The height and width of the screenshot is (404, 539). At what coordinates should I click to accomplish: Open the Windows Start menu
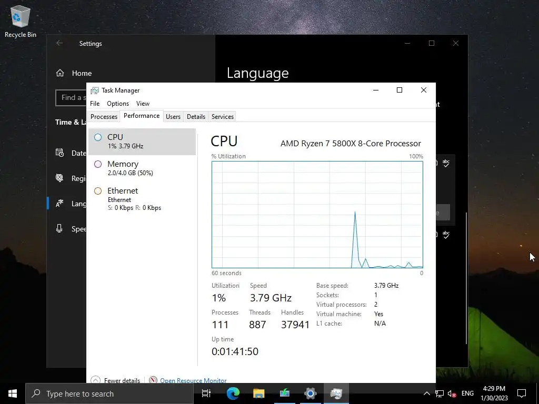(x=13, y=393)
